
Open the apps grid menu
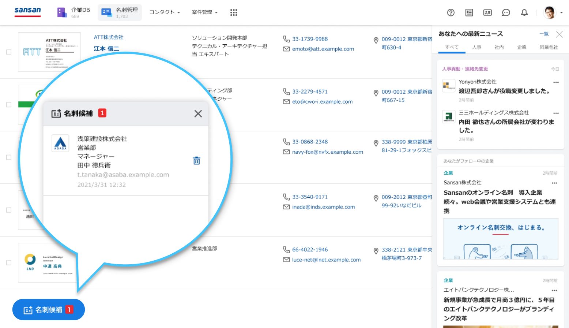tap(234, 12)
